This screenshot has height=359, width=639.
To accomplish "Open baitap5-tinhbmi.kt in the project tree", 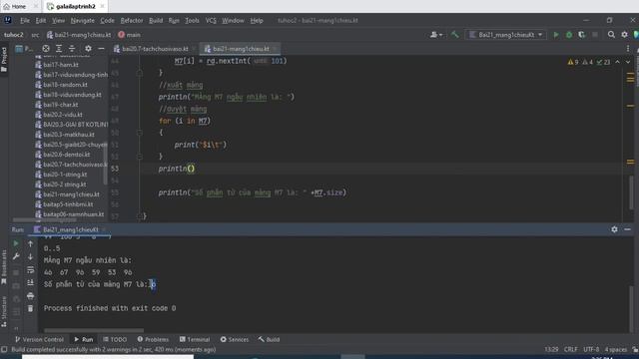I will tap(68, 204).
